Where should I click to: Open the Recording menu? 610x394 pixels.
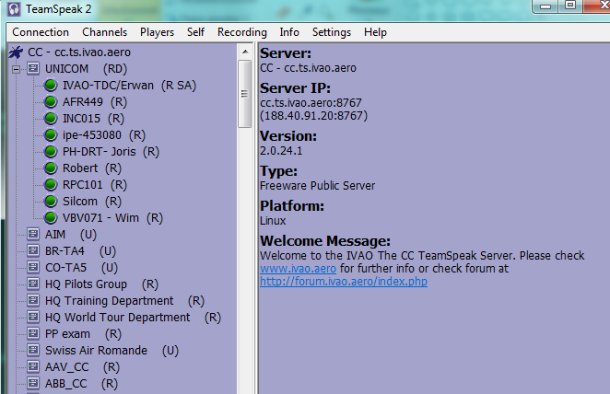tap(241, 32)
